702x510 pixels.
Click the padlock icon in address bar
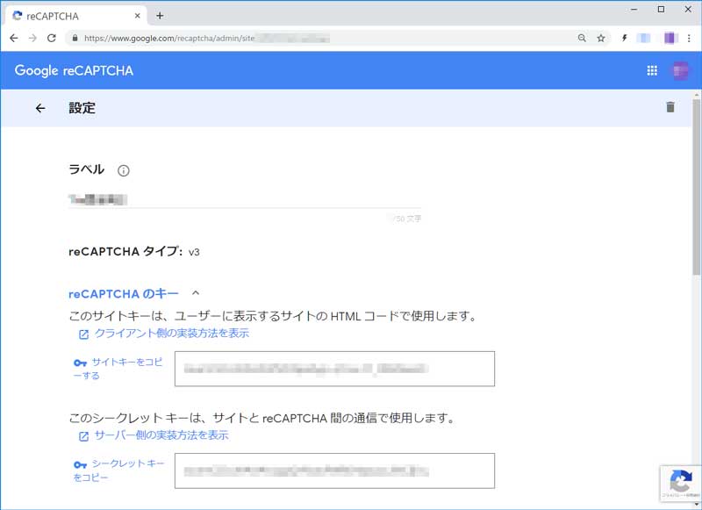(75, 38)
